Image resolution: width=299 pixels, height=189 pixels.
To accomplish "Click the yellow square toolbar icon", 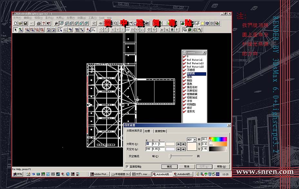I will click(x=202, y=23).
